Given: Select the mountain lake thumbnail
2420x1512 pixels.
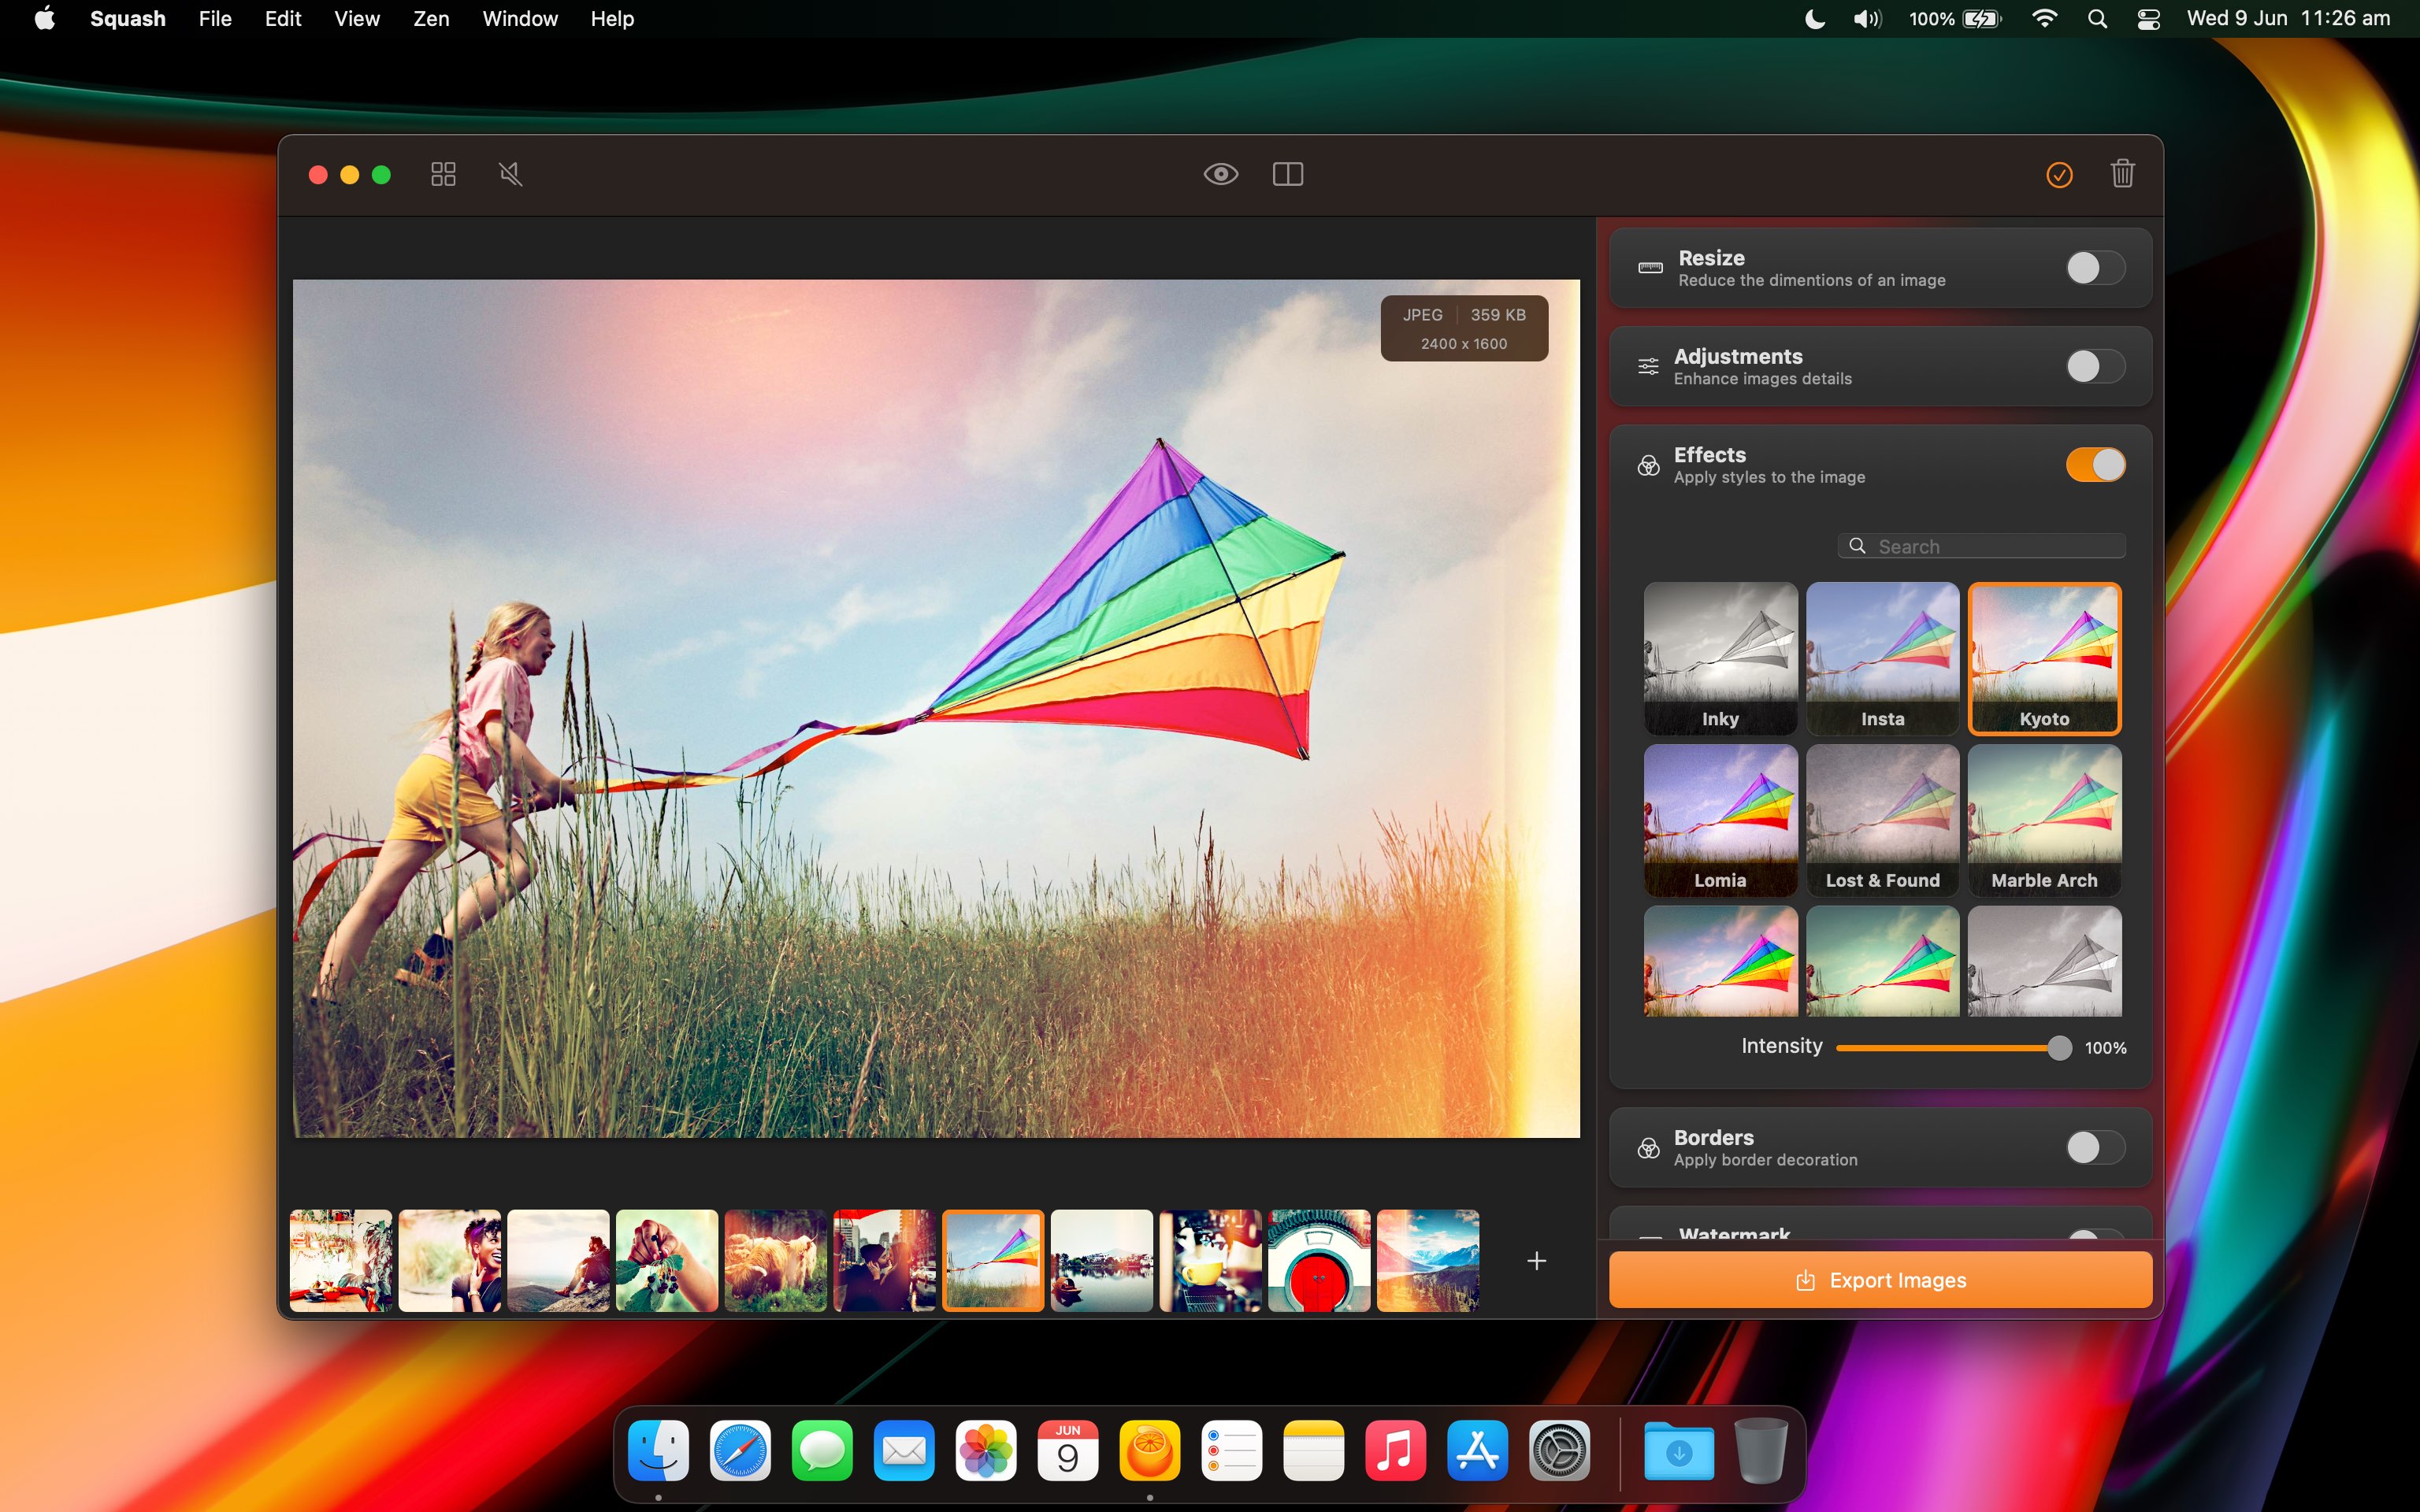Looking at the screenshot, I should [1428, 1261].
